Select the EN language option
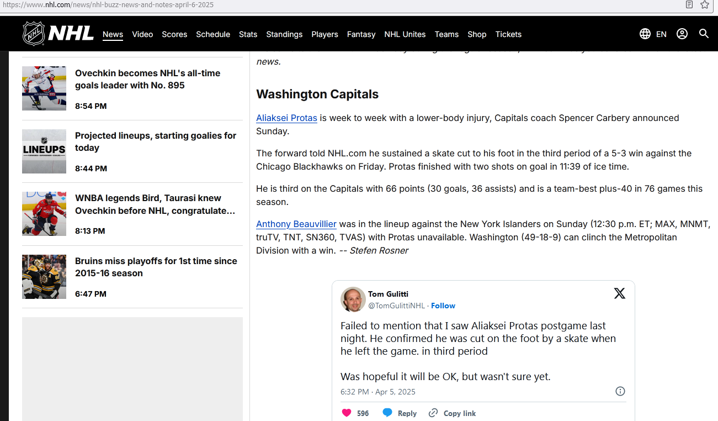718x421 pixels. 661,34
